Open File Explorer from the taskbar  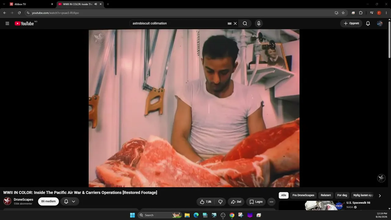(x=187, y=215)
